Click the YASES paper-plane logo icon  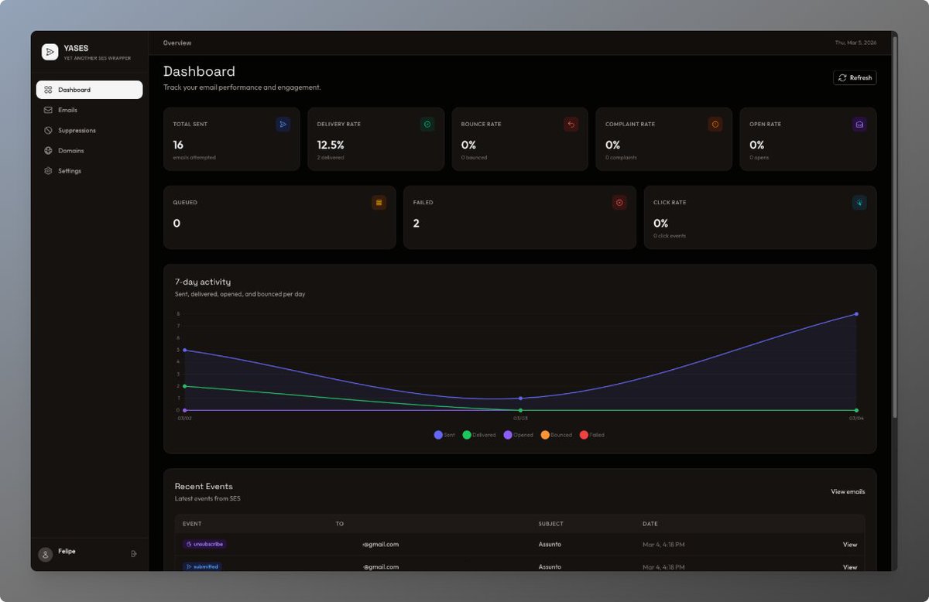point(50,52)
